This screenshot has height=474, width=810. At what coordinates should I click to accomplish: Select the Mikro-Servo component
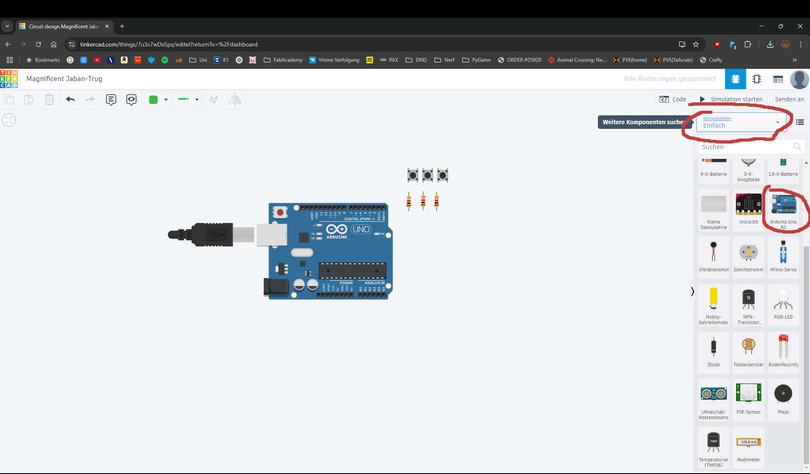point(783,257)
